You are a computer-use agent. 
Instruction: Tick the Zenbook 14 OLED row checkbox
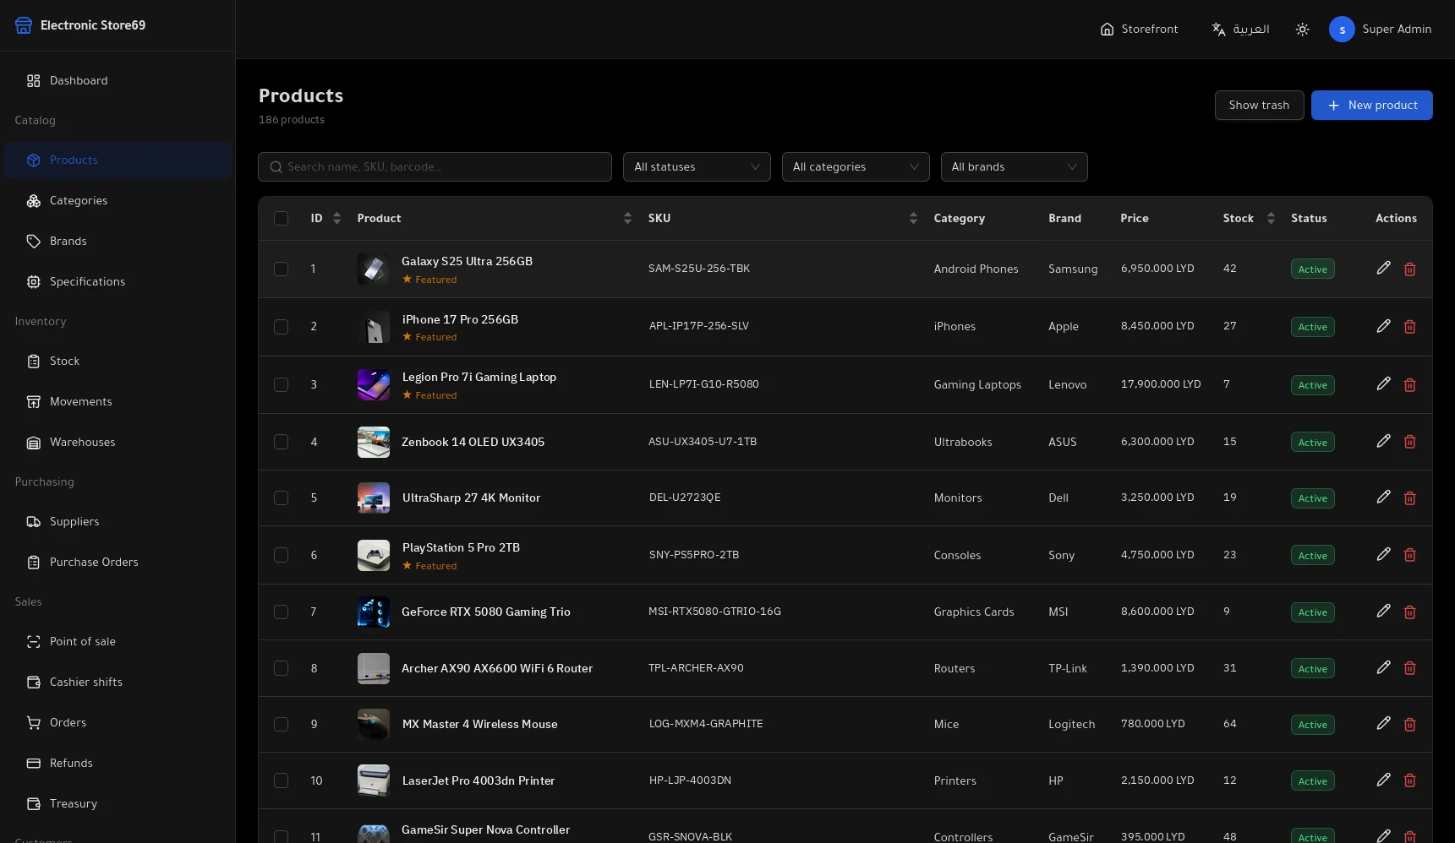point(281,442)
